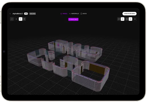Click the first dimmed icon in left toolbar
Viewport: 147px width, 103px height.
click(12, 19)
